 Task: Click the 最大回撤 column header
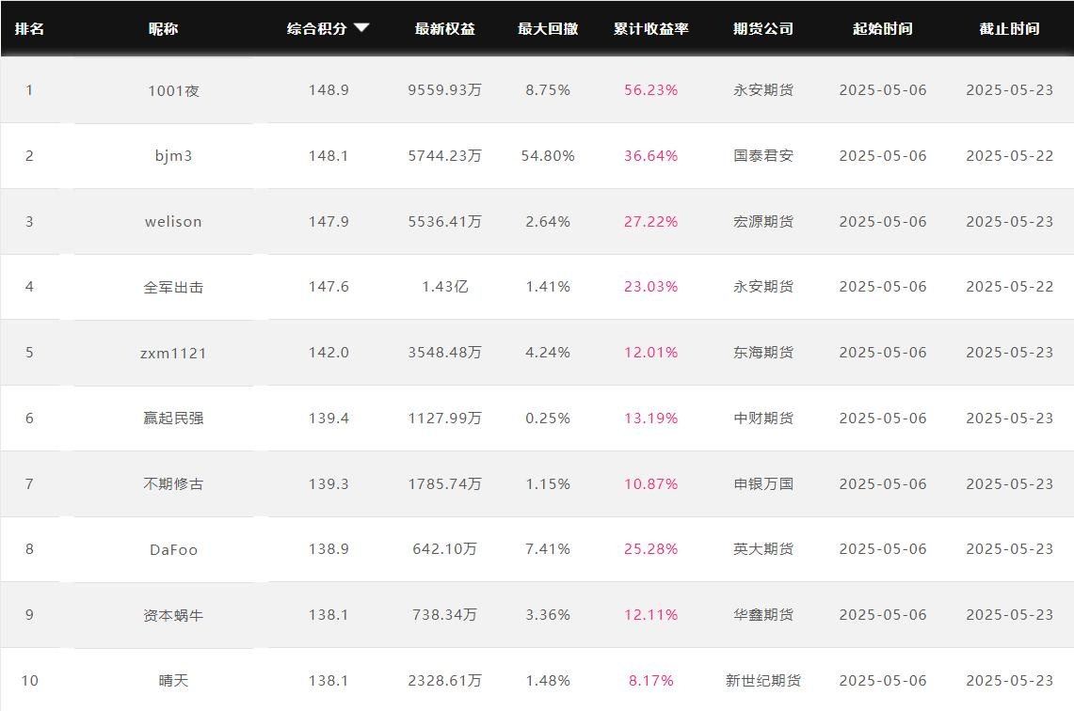click(x=548, y=29)
